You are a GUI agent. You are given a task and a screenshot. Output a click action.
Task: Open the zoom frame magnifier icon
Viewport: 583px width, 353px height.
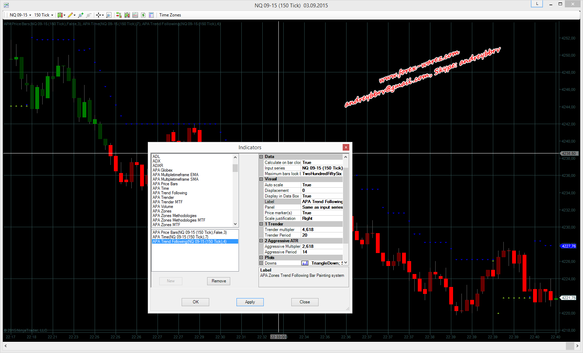(109, 15)
